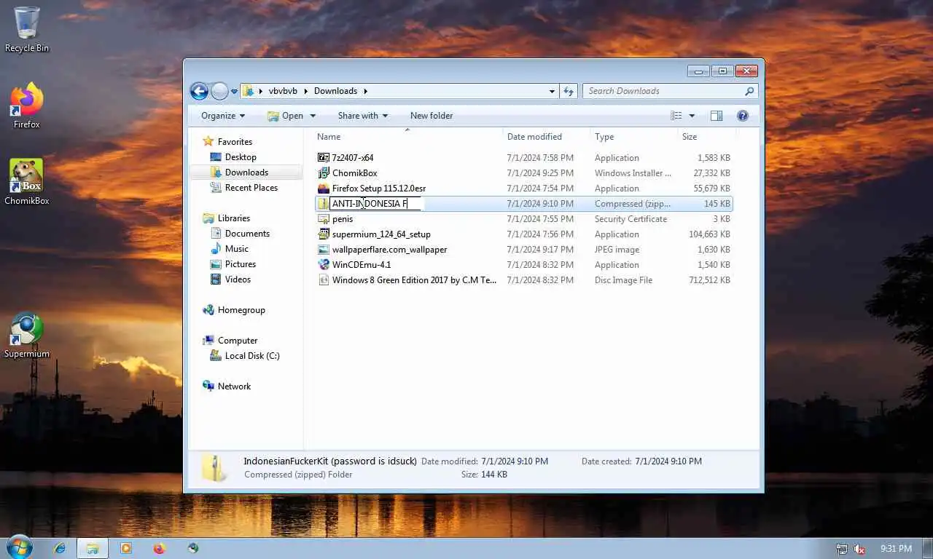Image resolution: width=933 pixels, height=559 pixels.
Task: Select the ChomikBox installer file
Action: tap(523, 173)
